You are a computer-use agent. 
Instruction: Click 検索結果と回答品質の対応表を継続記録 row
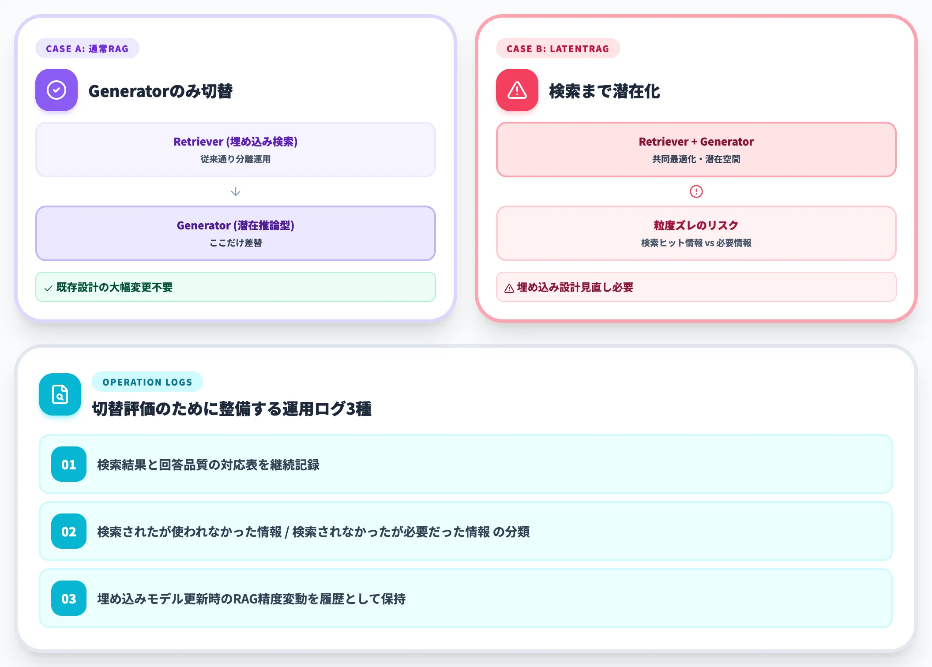tap(466, 464)
